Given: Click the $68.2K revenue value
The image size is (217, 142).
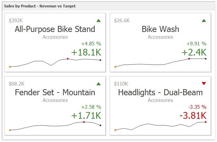Looking at the screenshot, I should pyautogui.click(x=17, y=83).
